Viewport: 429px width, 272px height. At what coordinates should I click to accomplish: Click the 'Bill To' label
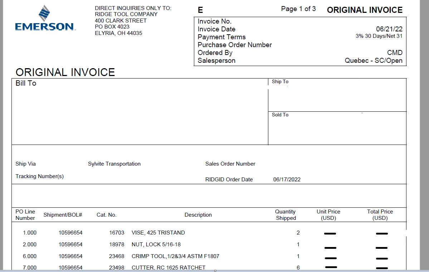pyautogui.click(x=26, y=83)
